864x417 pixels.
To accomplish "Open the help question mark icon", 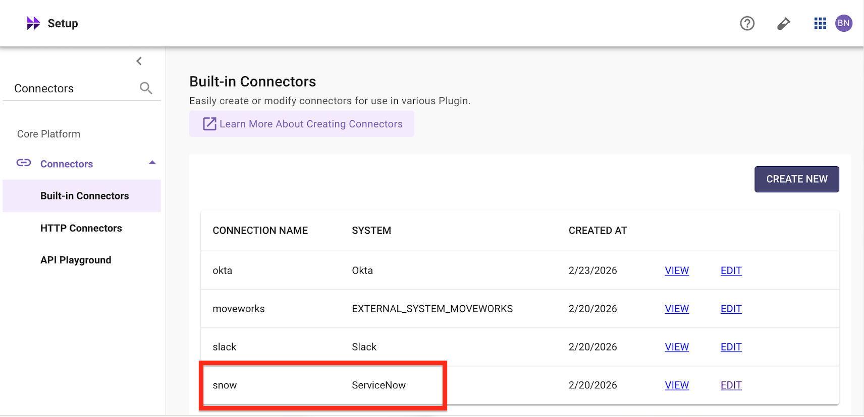I will tap(747, 23).
